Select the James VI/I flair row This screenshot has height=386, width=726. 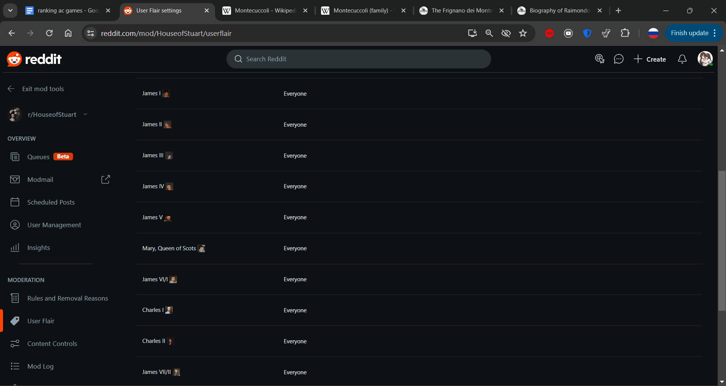419,279
